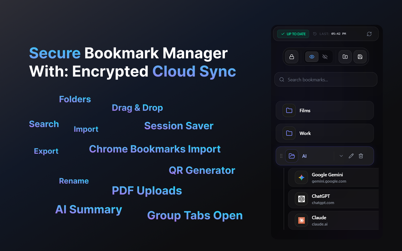Open the Claude bookmark
The image size is (402, 251).
333,220
